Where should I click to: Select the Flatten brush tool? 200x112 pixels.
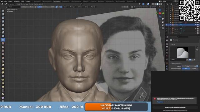click(3, 47)
